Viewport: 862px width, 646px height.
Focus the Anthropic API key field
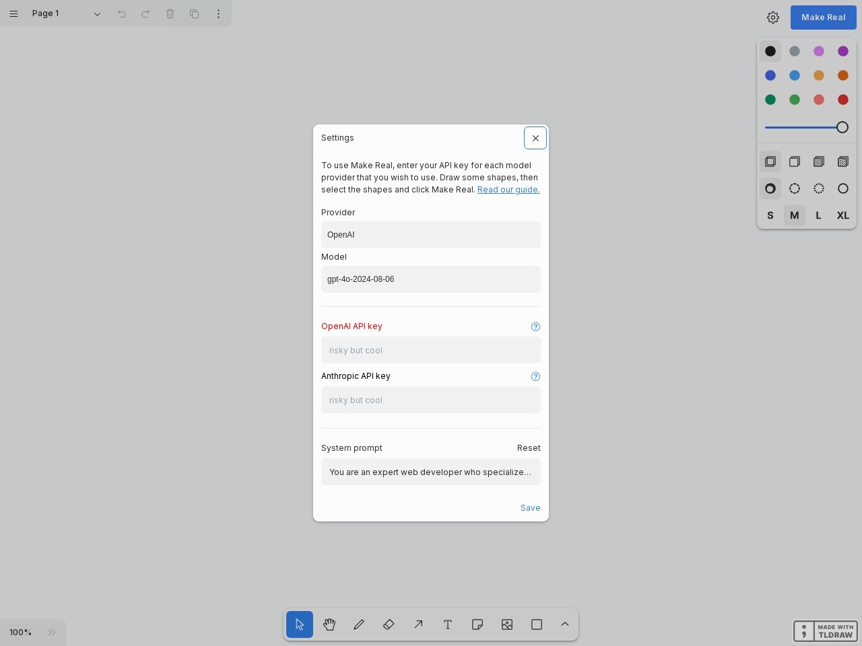(x=431, y=400)
